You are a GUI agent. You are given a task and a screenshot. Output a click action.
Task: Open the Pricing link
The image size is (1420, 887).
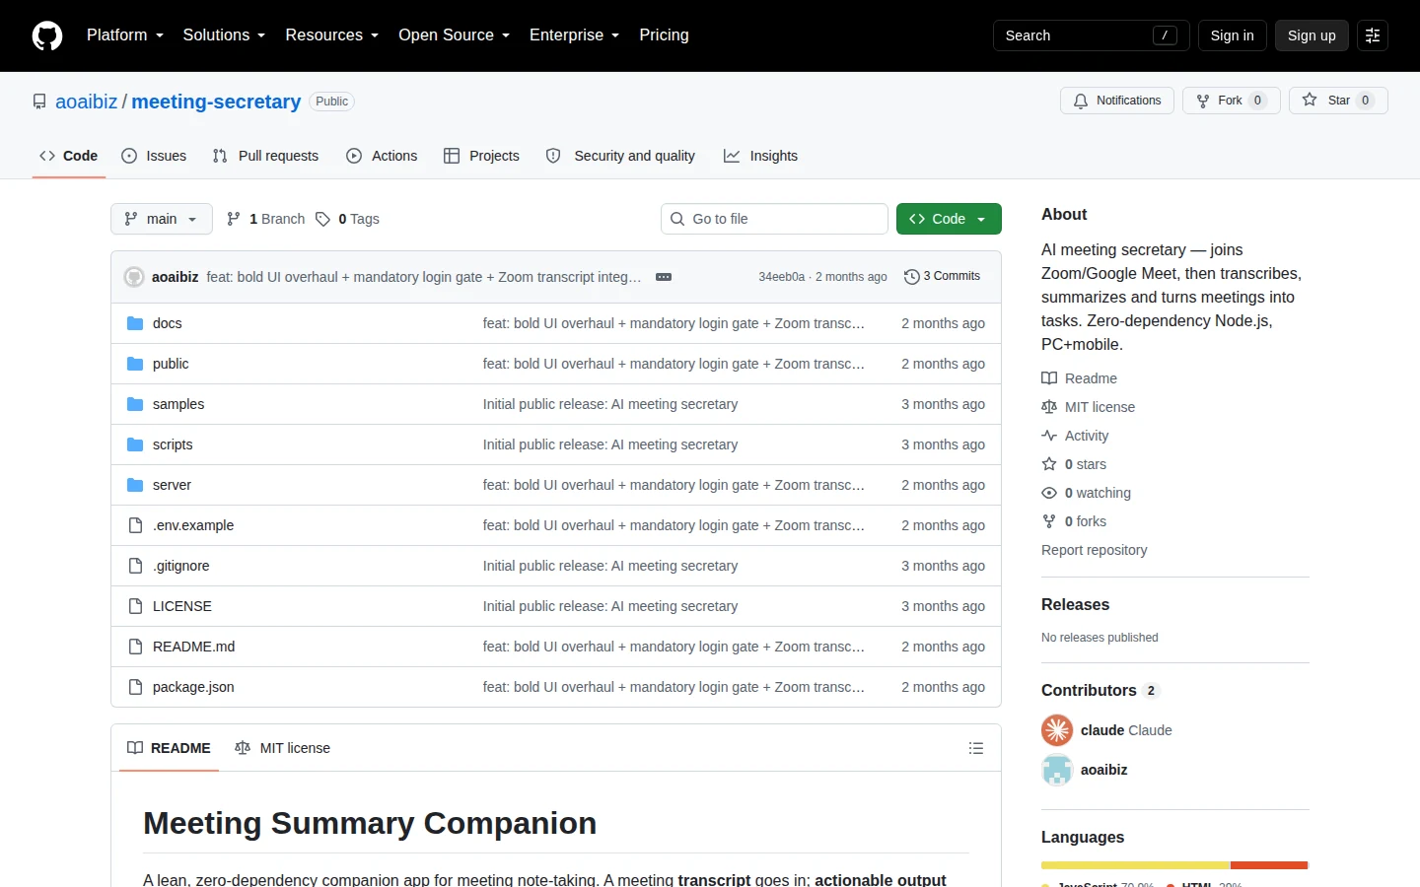pos(664,35)
